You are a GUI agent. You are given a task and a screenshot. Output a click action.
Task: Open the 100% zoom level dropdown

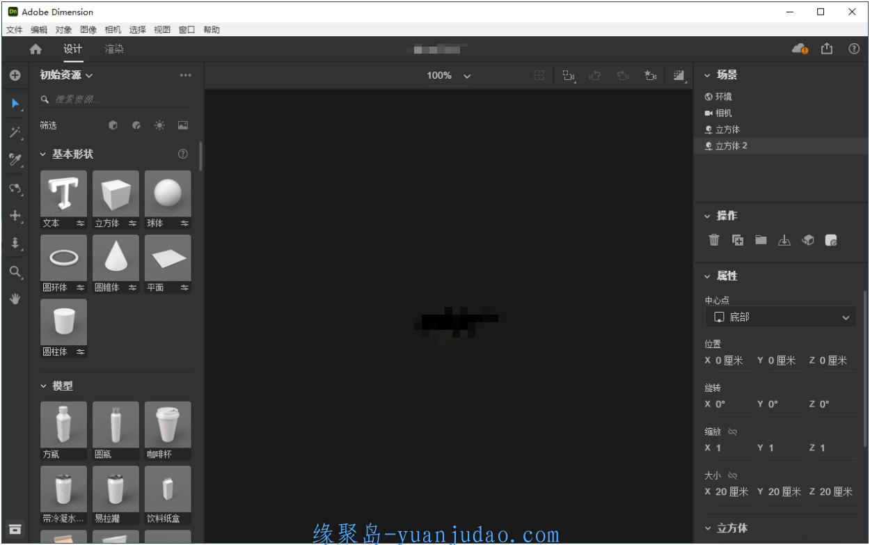click(x=449, y=75)
